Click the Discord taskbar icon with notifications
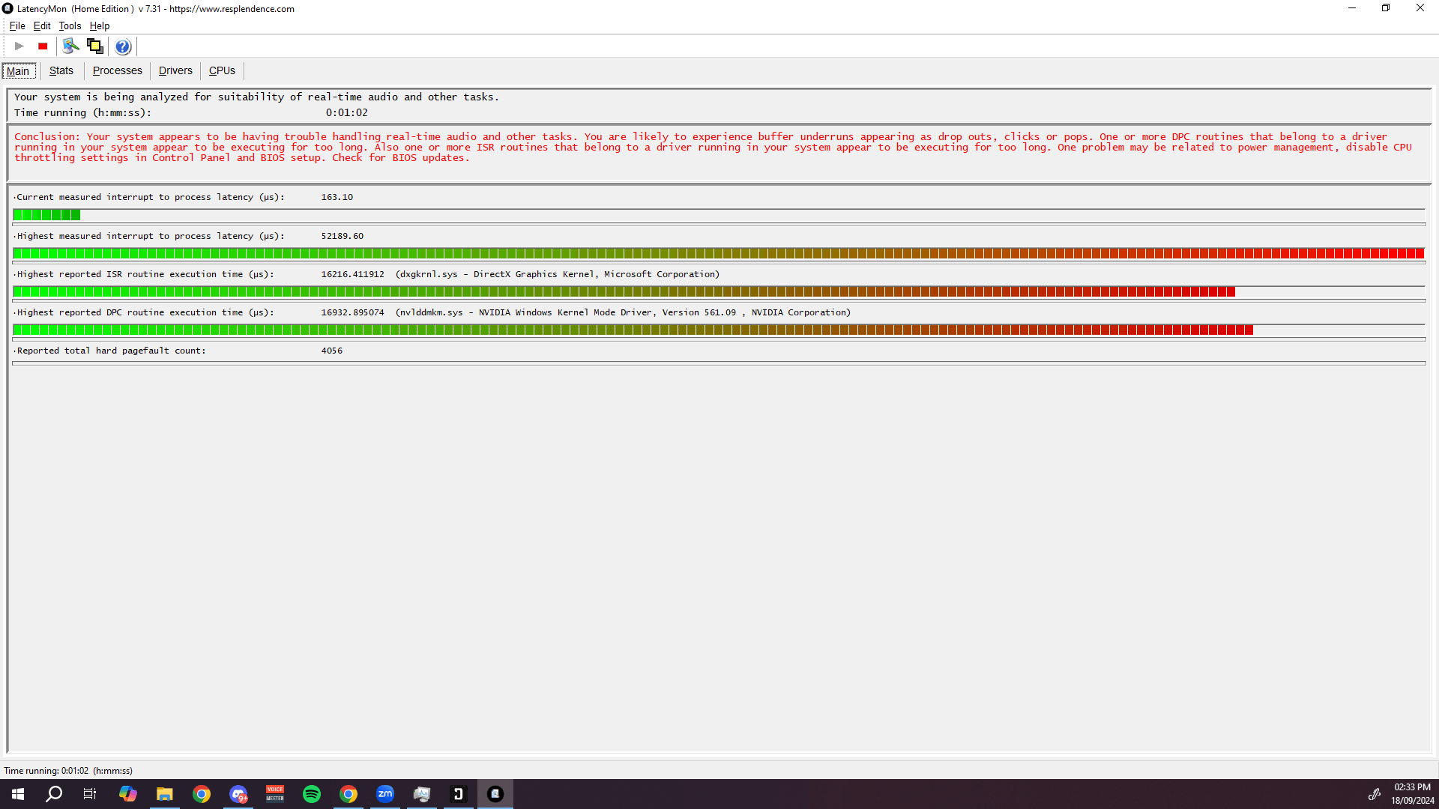Image resolution: width=1439 pixels, height=809 pixels. click(238, 794)
